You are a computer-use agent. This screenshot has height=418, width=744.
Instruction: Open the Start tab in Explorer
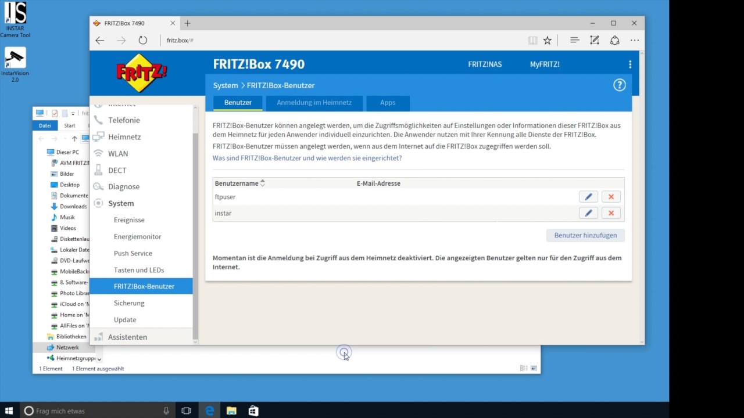(x=70, y=125)
